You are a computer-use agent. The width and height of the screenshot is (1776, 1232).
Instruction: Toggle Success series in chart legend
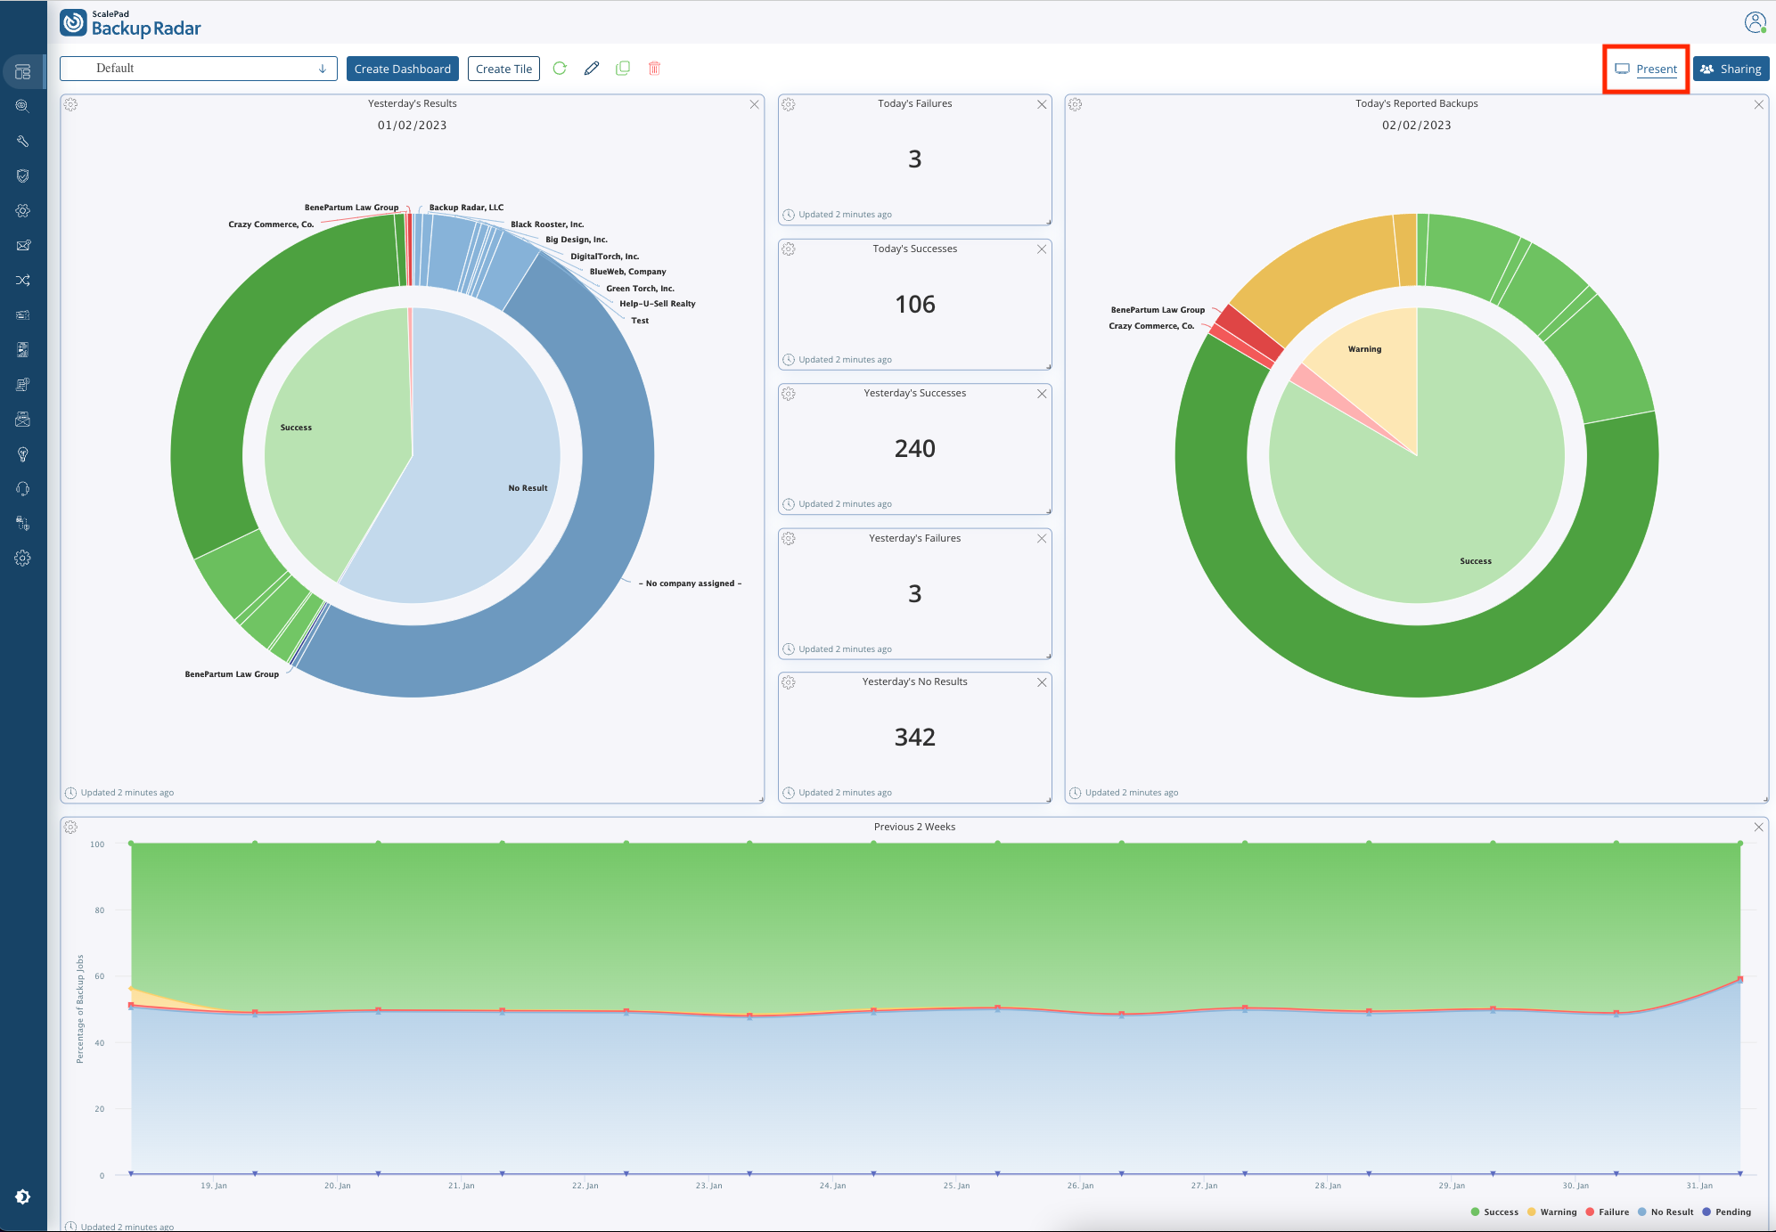[1494, 1212]
